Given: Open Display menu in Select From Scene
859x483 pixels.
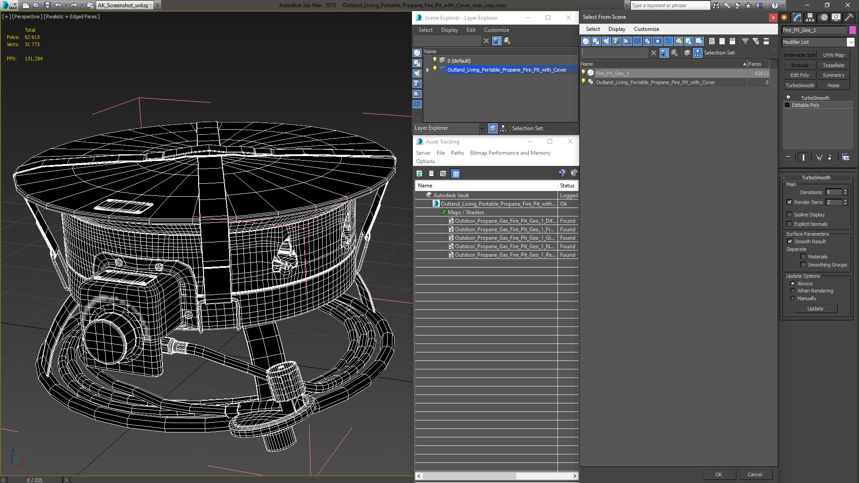Looking at the screenshot, I should (x=617, y=29).
